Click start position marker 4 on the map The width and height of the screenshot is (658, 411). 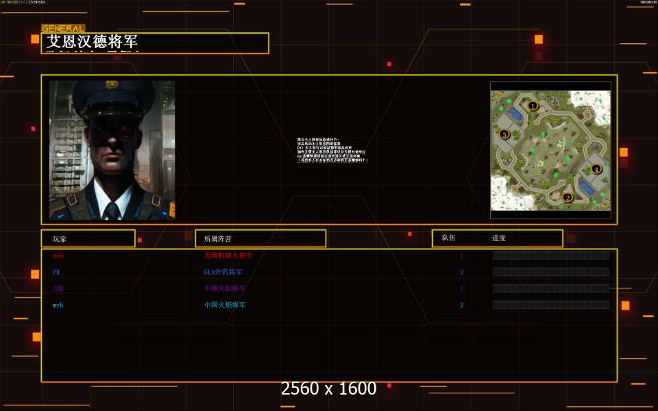click(596, 169)
